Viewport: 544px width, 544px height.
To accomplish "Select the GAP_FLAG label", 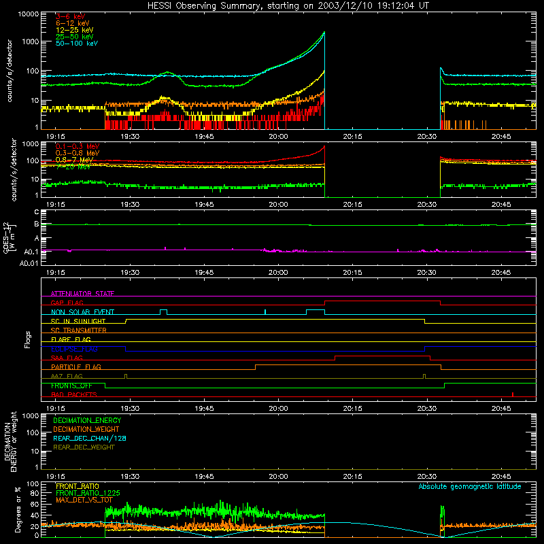I will coord(67,303).
